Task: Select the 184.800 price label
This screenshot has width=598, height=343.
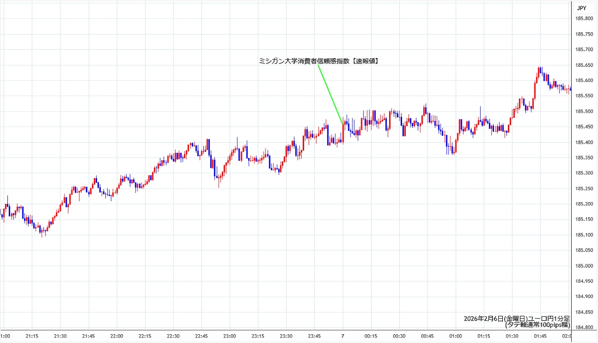Action: [584, 328]
